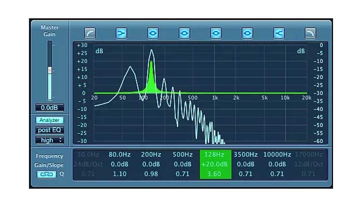The height and width of the screenshot is (207, 362).
Task: Toggle the bell band button above 500Hz
Action: pyautogui.click(x=184, y=33)
